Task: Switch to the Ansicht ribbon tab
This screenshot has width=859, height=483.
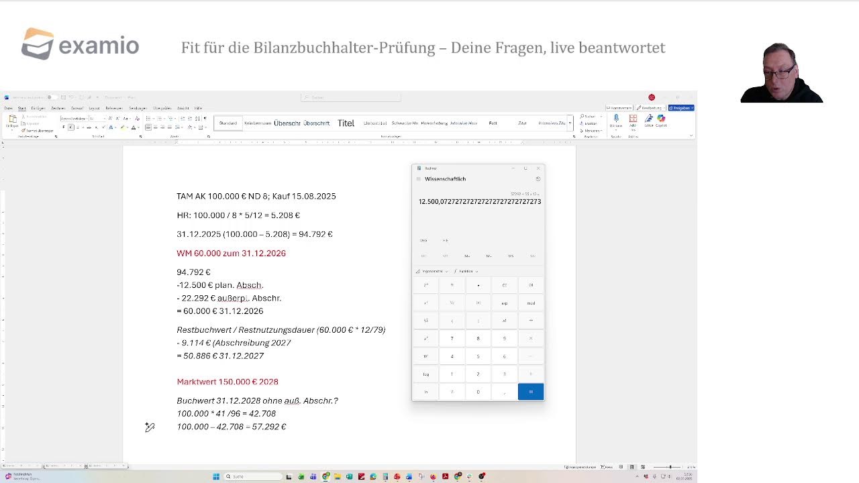Action: (183, 108)
